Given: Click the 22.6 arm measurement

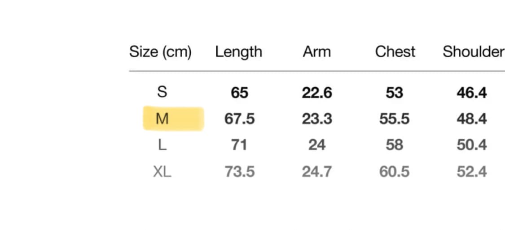Looking at the screenshot, I should (317, 93).
